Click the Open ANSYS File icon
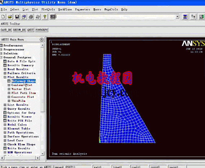Image resolution: width=205 pixels, height=168 pixels. click(10, 17)
